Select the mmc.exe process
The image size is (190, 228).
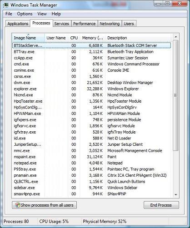(x=91, y=151)
